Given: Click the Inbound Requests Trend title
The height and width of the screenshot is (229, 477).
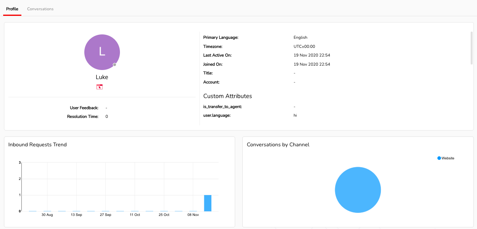Looking at the screenshot, I should tap(38, 145).
